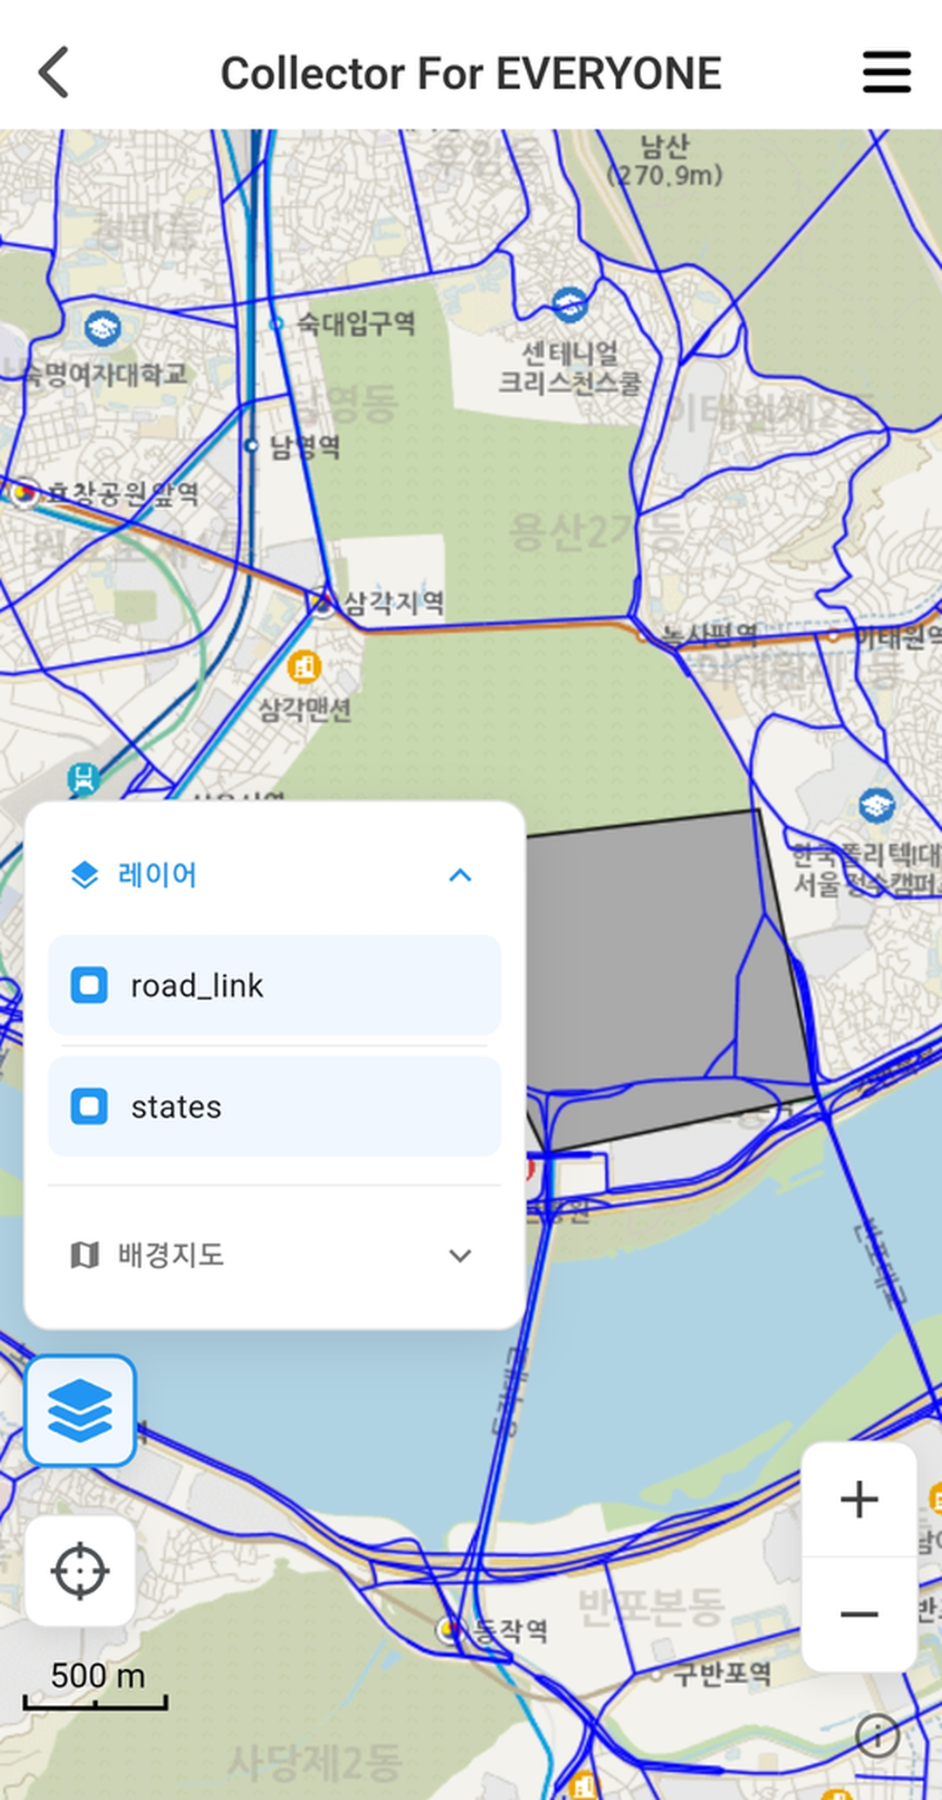Click the 센테니얼 크리스천스쿨 school icon

tap(570, 304)
